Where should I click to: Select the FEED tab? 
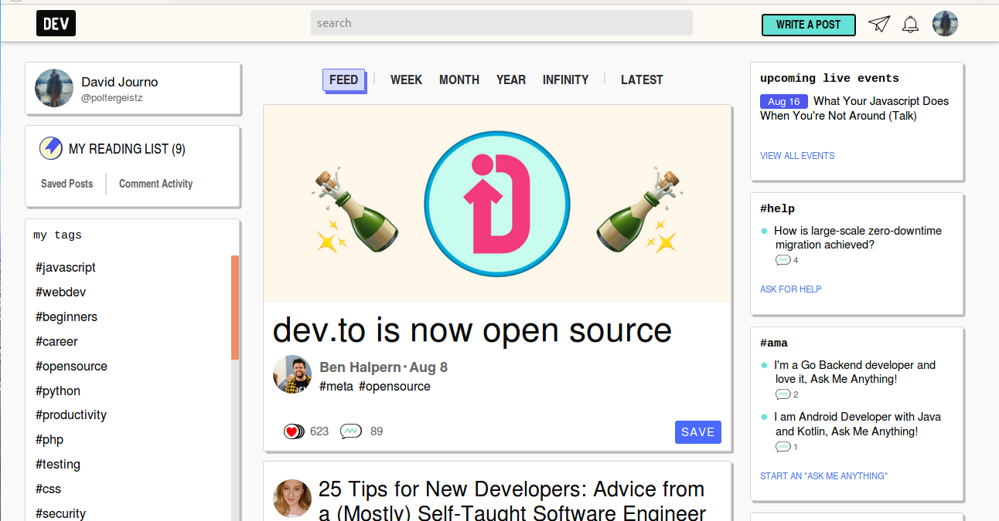[x=343, y=80]
